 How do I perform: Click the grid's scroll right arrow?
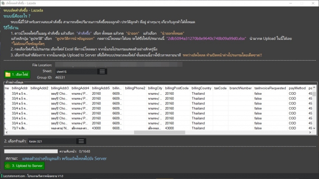tap(310, 132)
